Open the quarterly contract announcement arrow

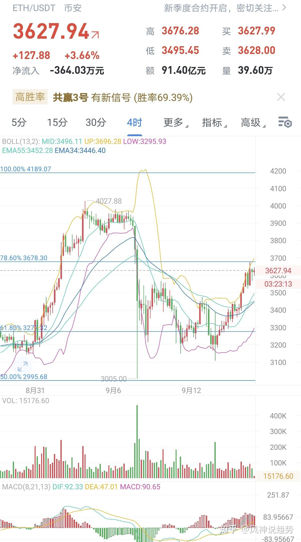pyautogui.click(x=284, y=8)
